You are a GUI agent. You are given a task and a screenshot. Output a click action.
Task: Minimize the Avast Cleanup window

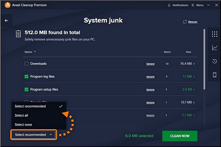[208, 5]
